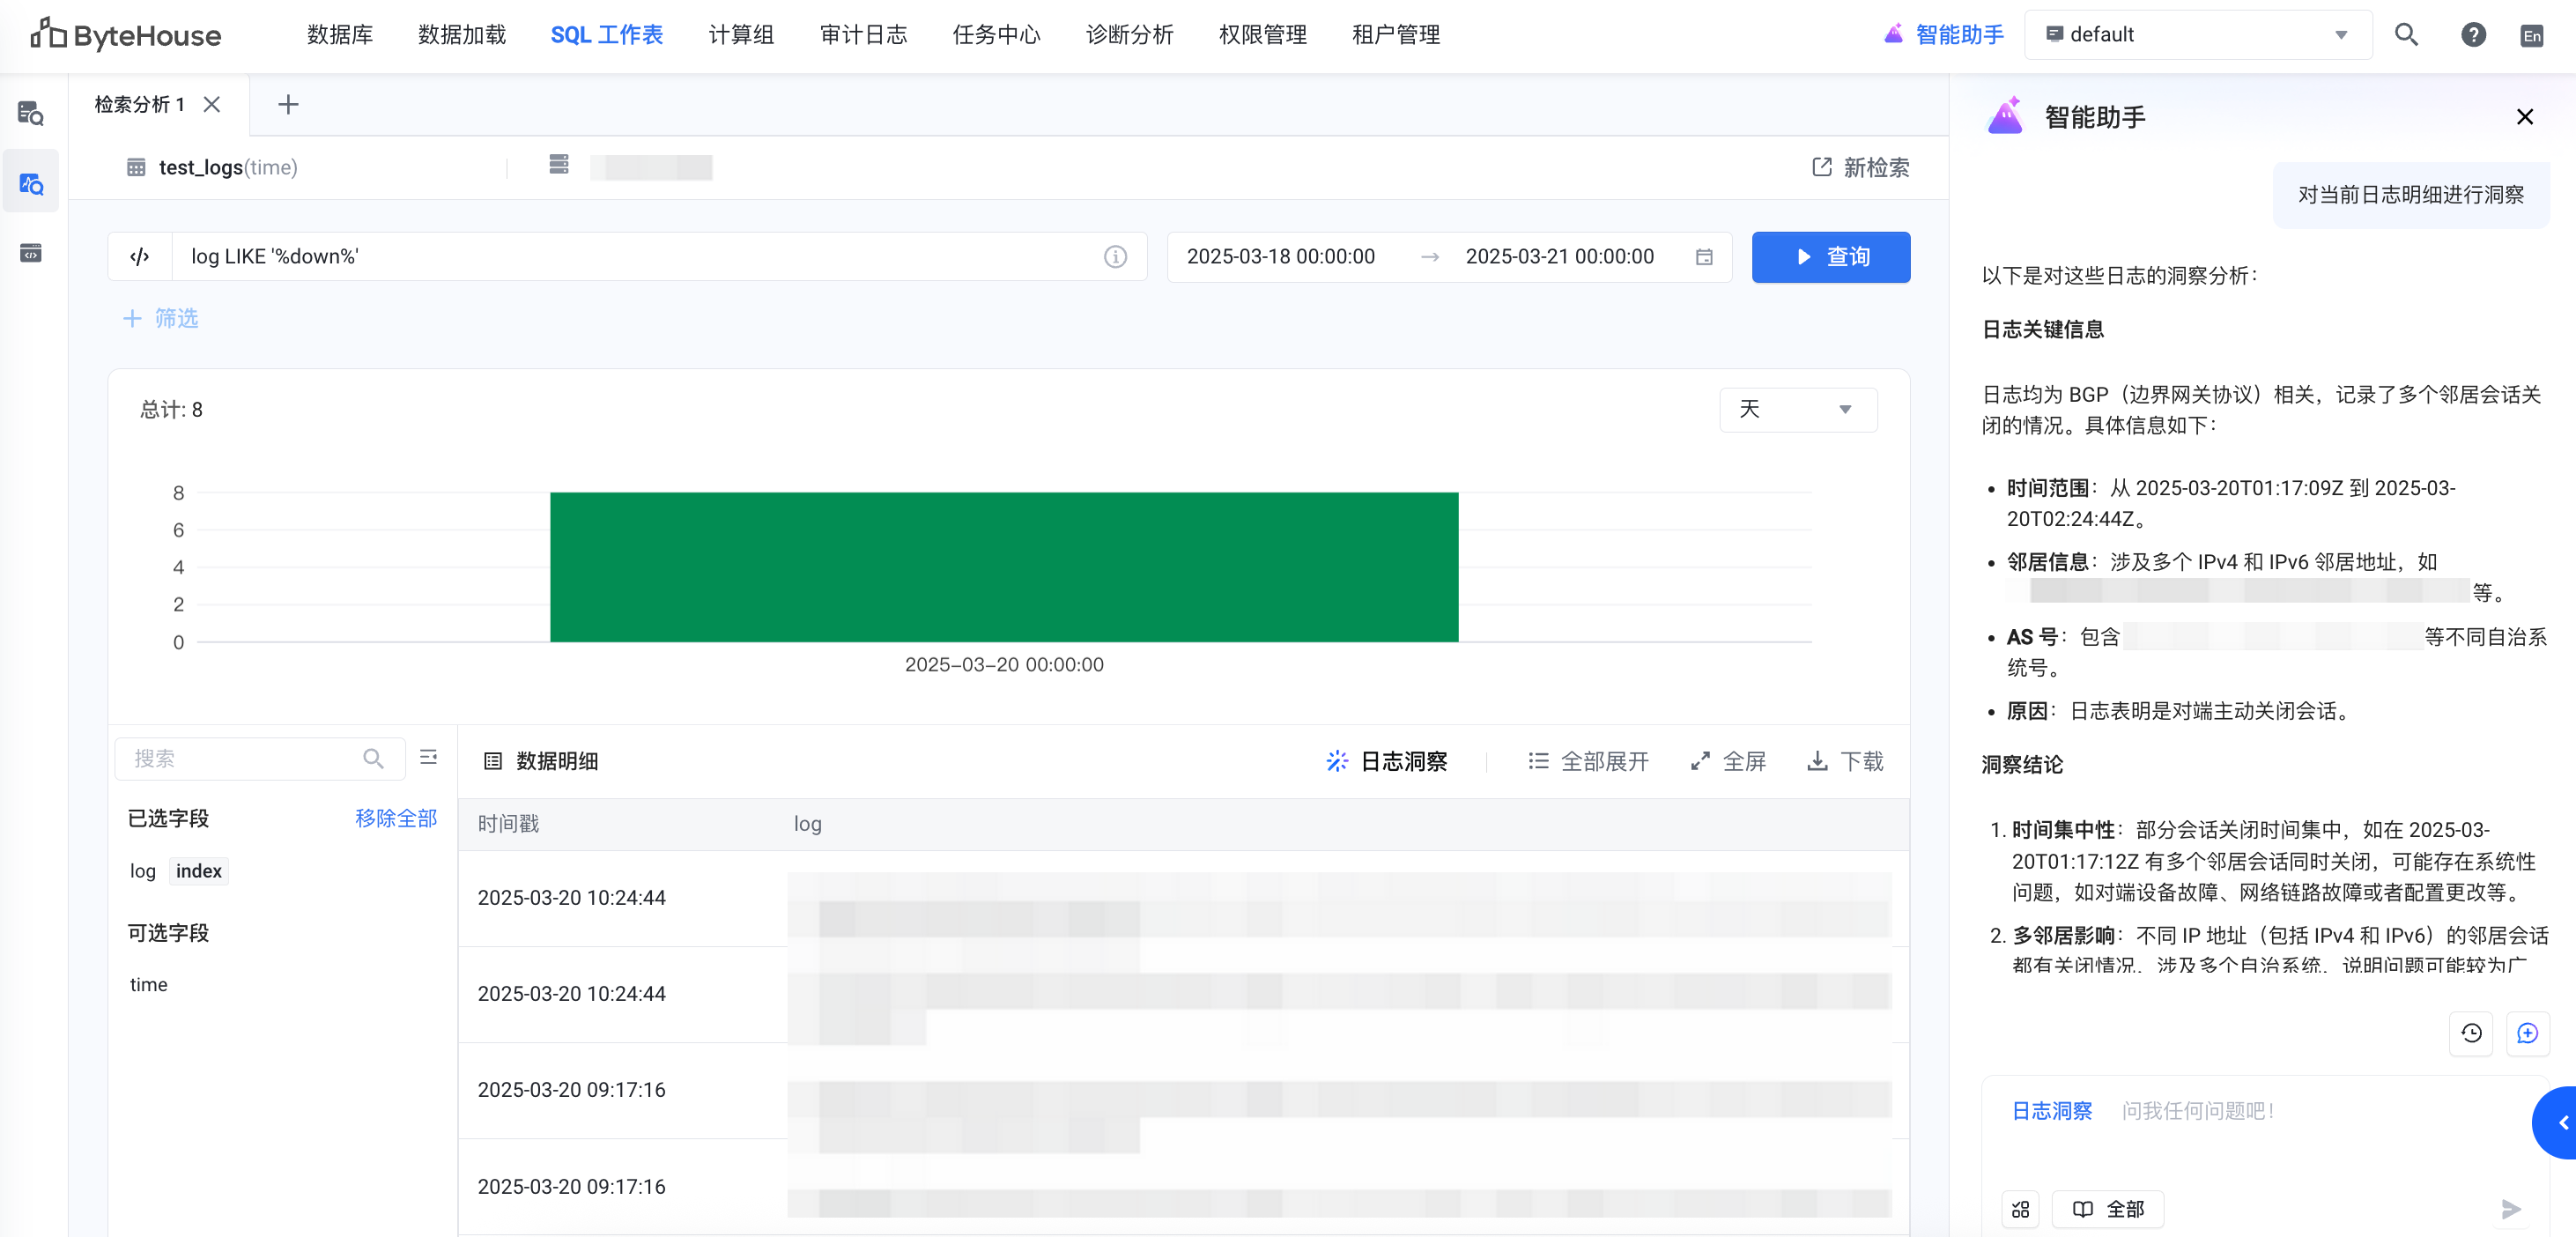
Task: Open the 数据加载 menu
Action: coord(461,35)
